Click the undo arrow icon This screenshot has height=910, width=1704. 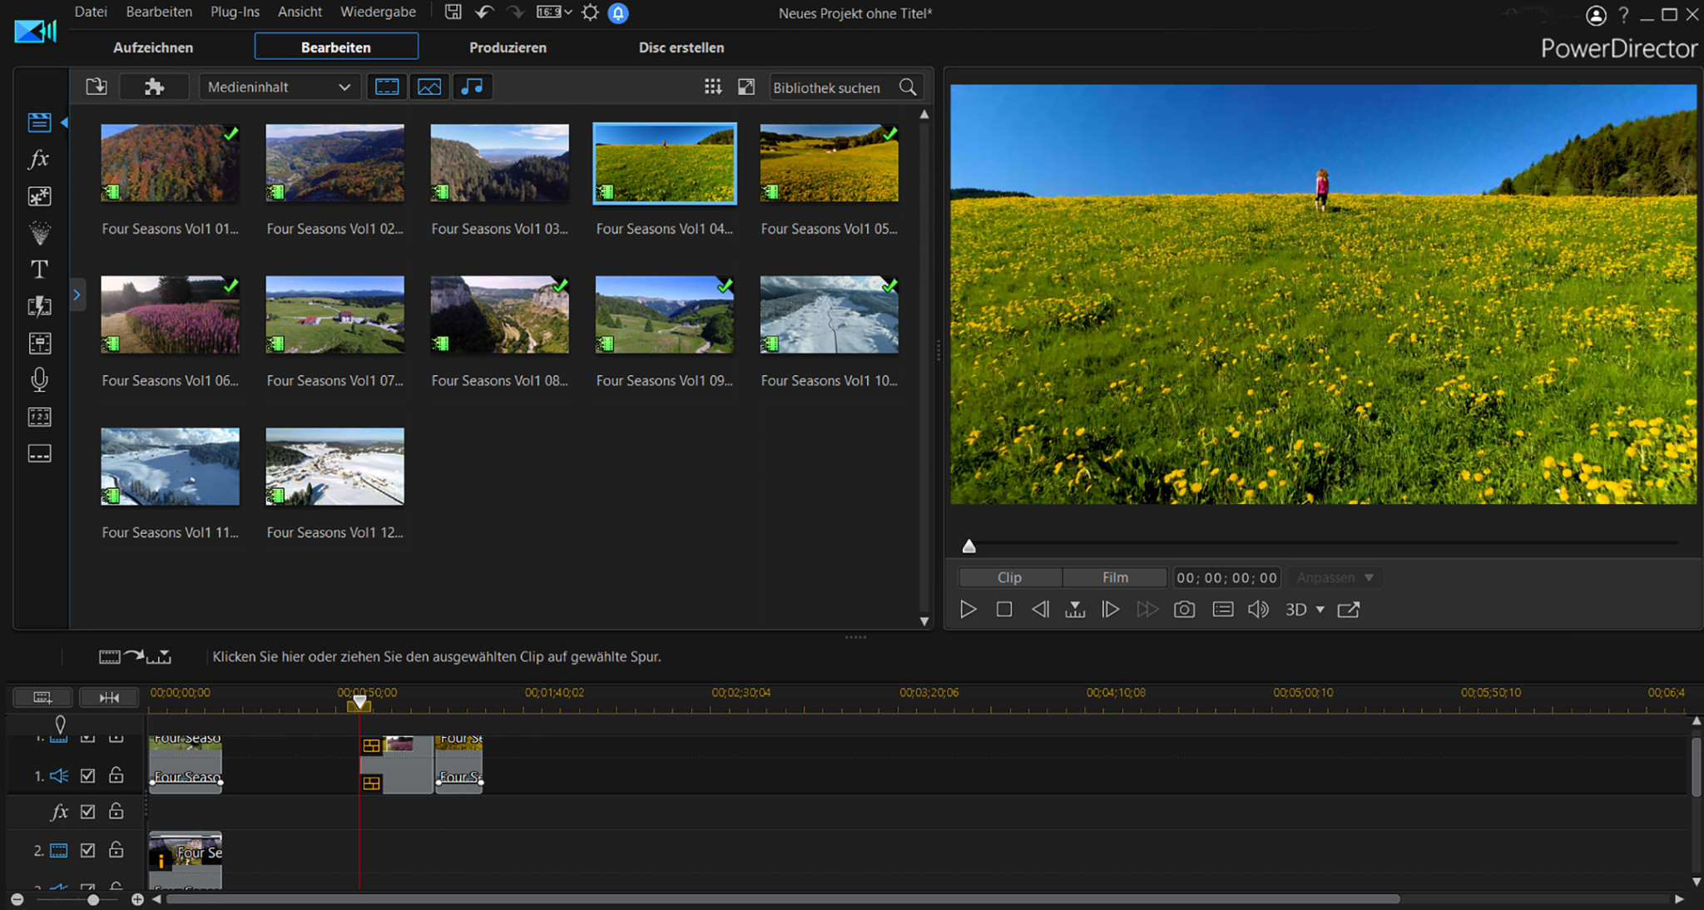[484, 12]
